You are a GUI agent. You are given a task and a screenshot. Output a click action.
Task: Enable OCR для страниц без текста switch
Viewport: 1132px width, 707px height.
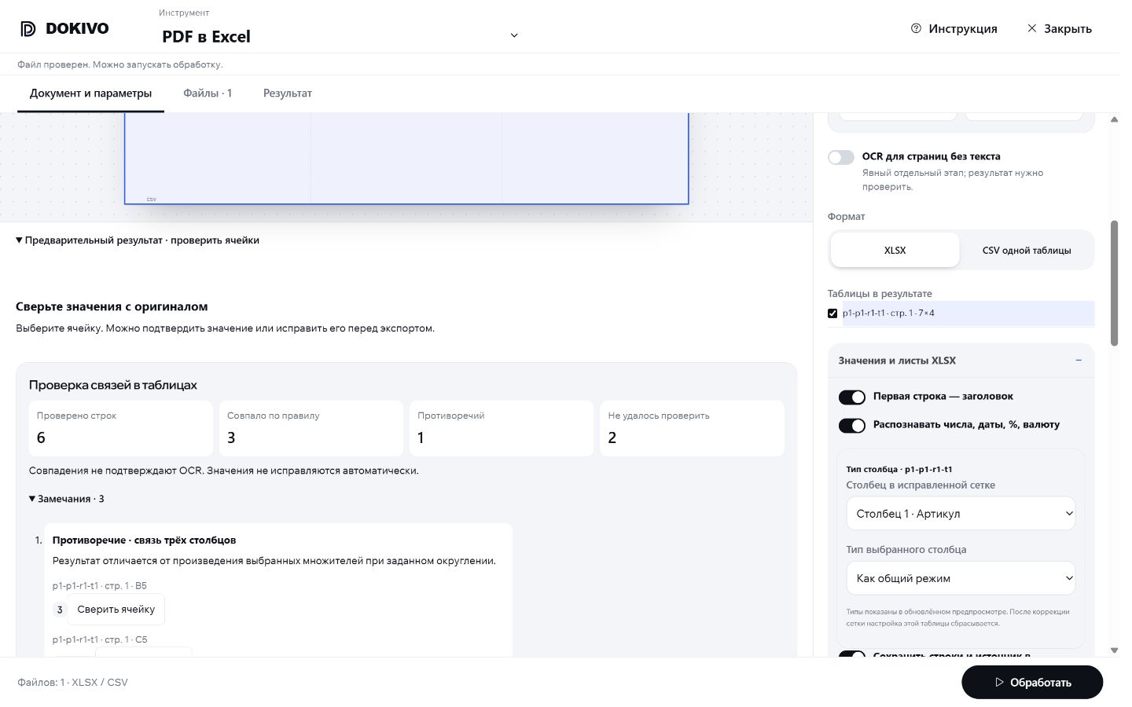click(x=841, y=157)
